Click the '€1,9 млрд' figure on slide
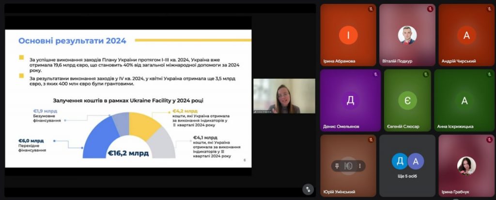The height and width of the screenshot is (200, 496). (x=45, y=111)
